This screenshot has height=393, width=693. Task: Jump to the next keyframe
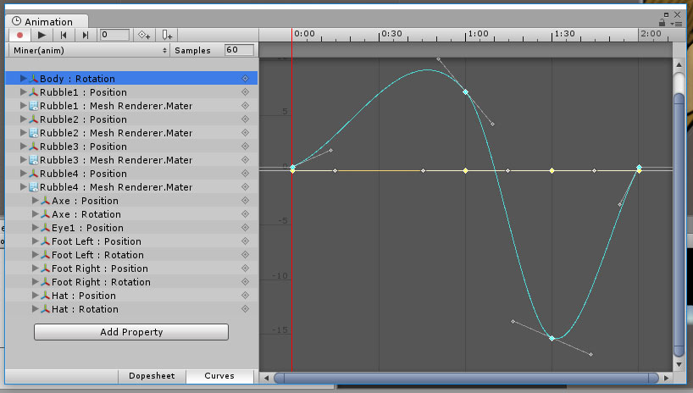[x=86, y=35]
